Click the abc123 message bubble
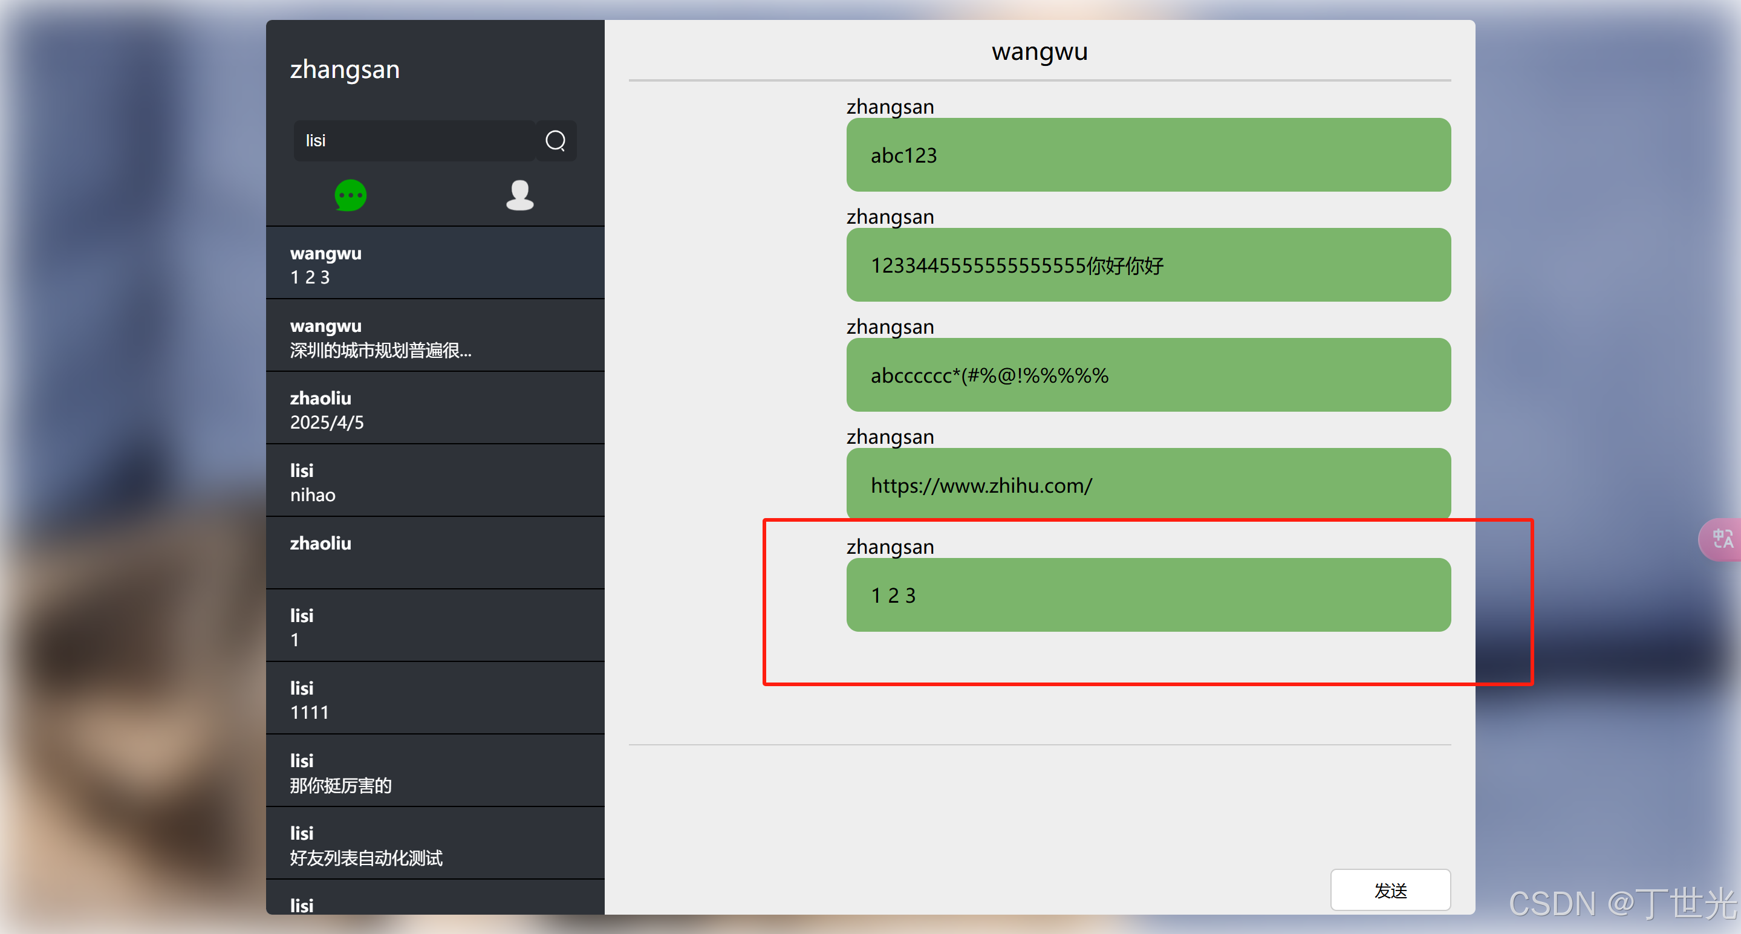 pyautogui.click(x=1148, y=155)
